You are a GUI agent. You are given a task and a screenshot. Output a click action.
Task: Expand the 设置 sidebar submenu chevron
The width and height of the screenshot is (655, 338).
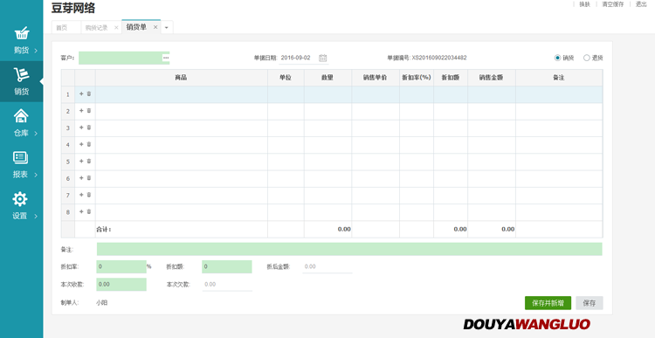(x=36, y=216)
